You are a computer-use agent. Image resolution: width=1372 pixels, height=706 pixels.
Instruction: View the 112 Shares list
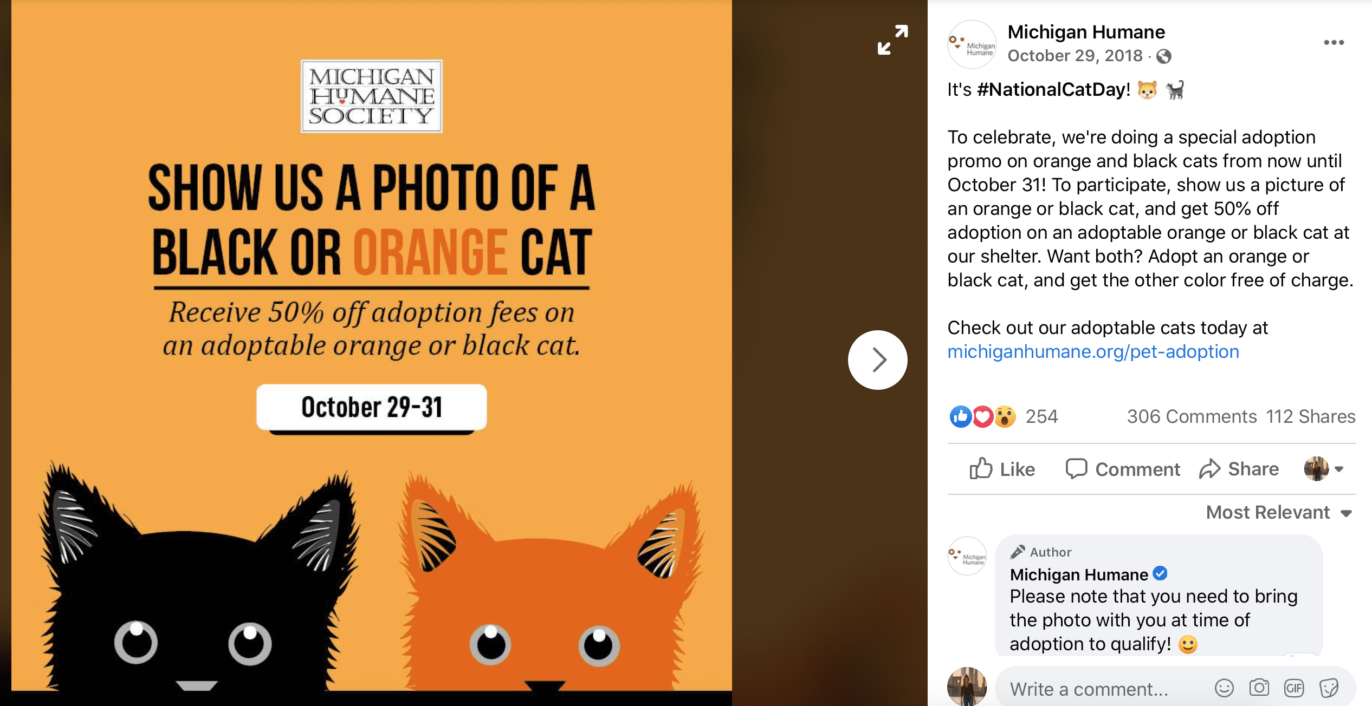pos(1310,416)
